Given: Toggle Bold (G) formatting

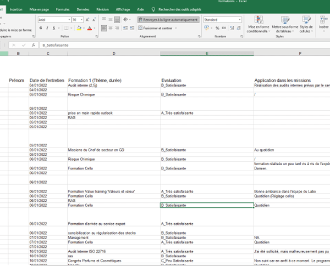Looking at the screenshot, I should 41,28.
